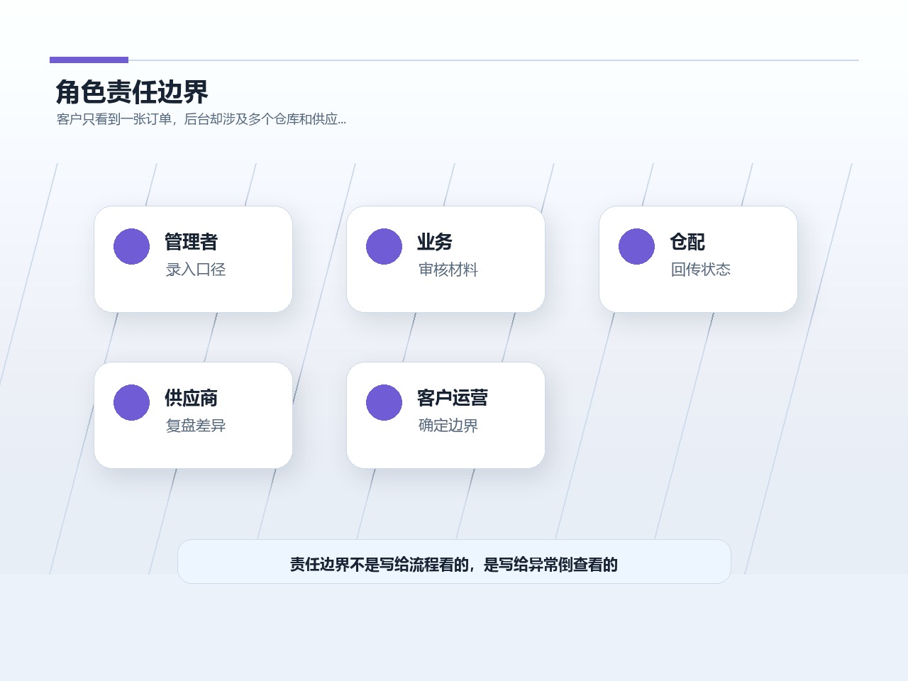This screenshot has width=908, height=681.
Task: Select the 供应商 card title
Action: pos(191,398)
